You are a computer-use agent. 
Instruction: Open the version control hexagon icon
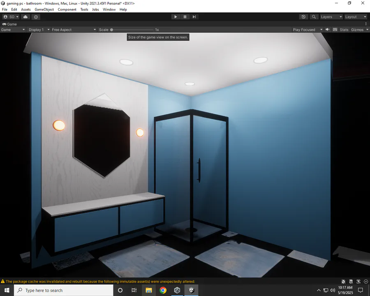[36, 17]
